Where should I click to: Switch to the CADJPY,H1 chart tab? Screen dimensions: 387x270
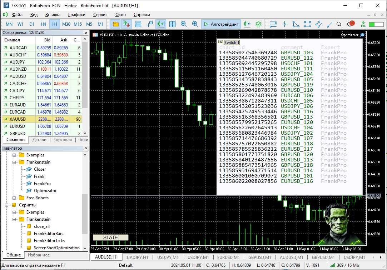(137, 257)
